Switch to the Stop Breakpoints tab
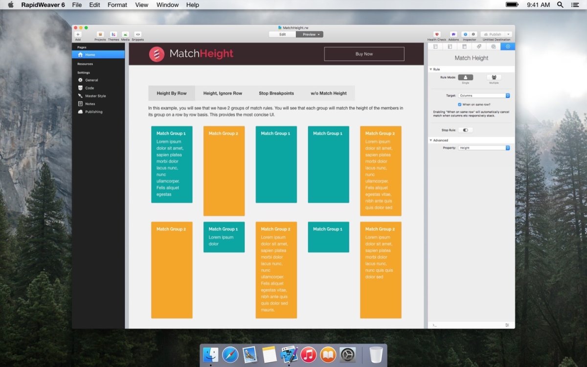The height and width of the screenshot is (367, 587). coord(276,93)
